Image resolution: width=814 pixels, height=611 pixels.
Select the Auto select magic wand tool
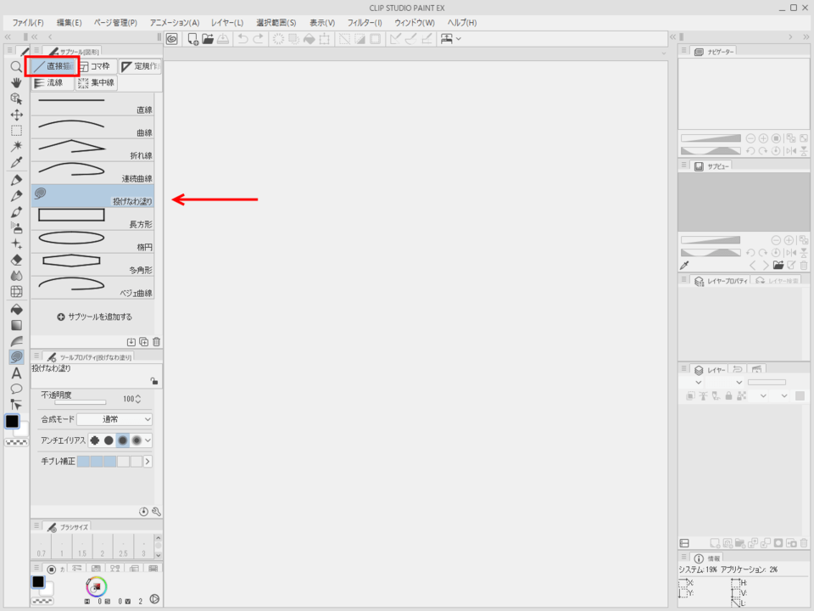coord(16,147)
